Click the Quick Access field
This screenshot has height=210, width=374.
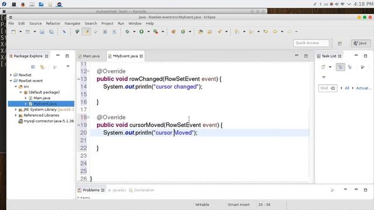[x=311, y=43]
